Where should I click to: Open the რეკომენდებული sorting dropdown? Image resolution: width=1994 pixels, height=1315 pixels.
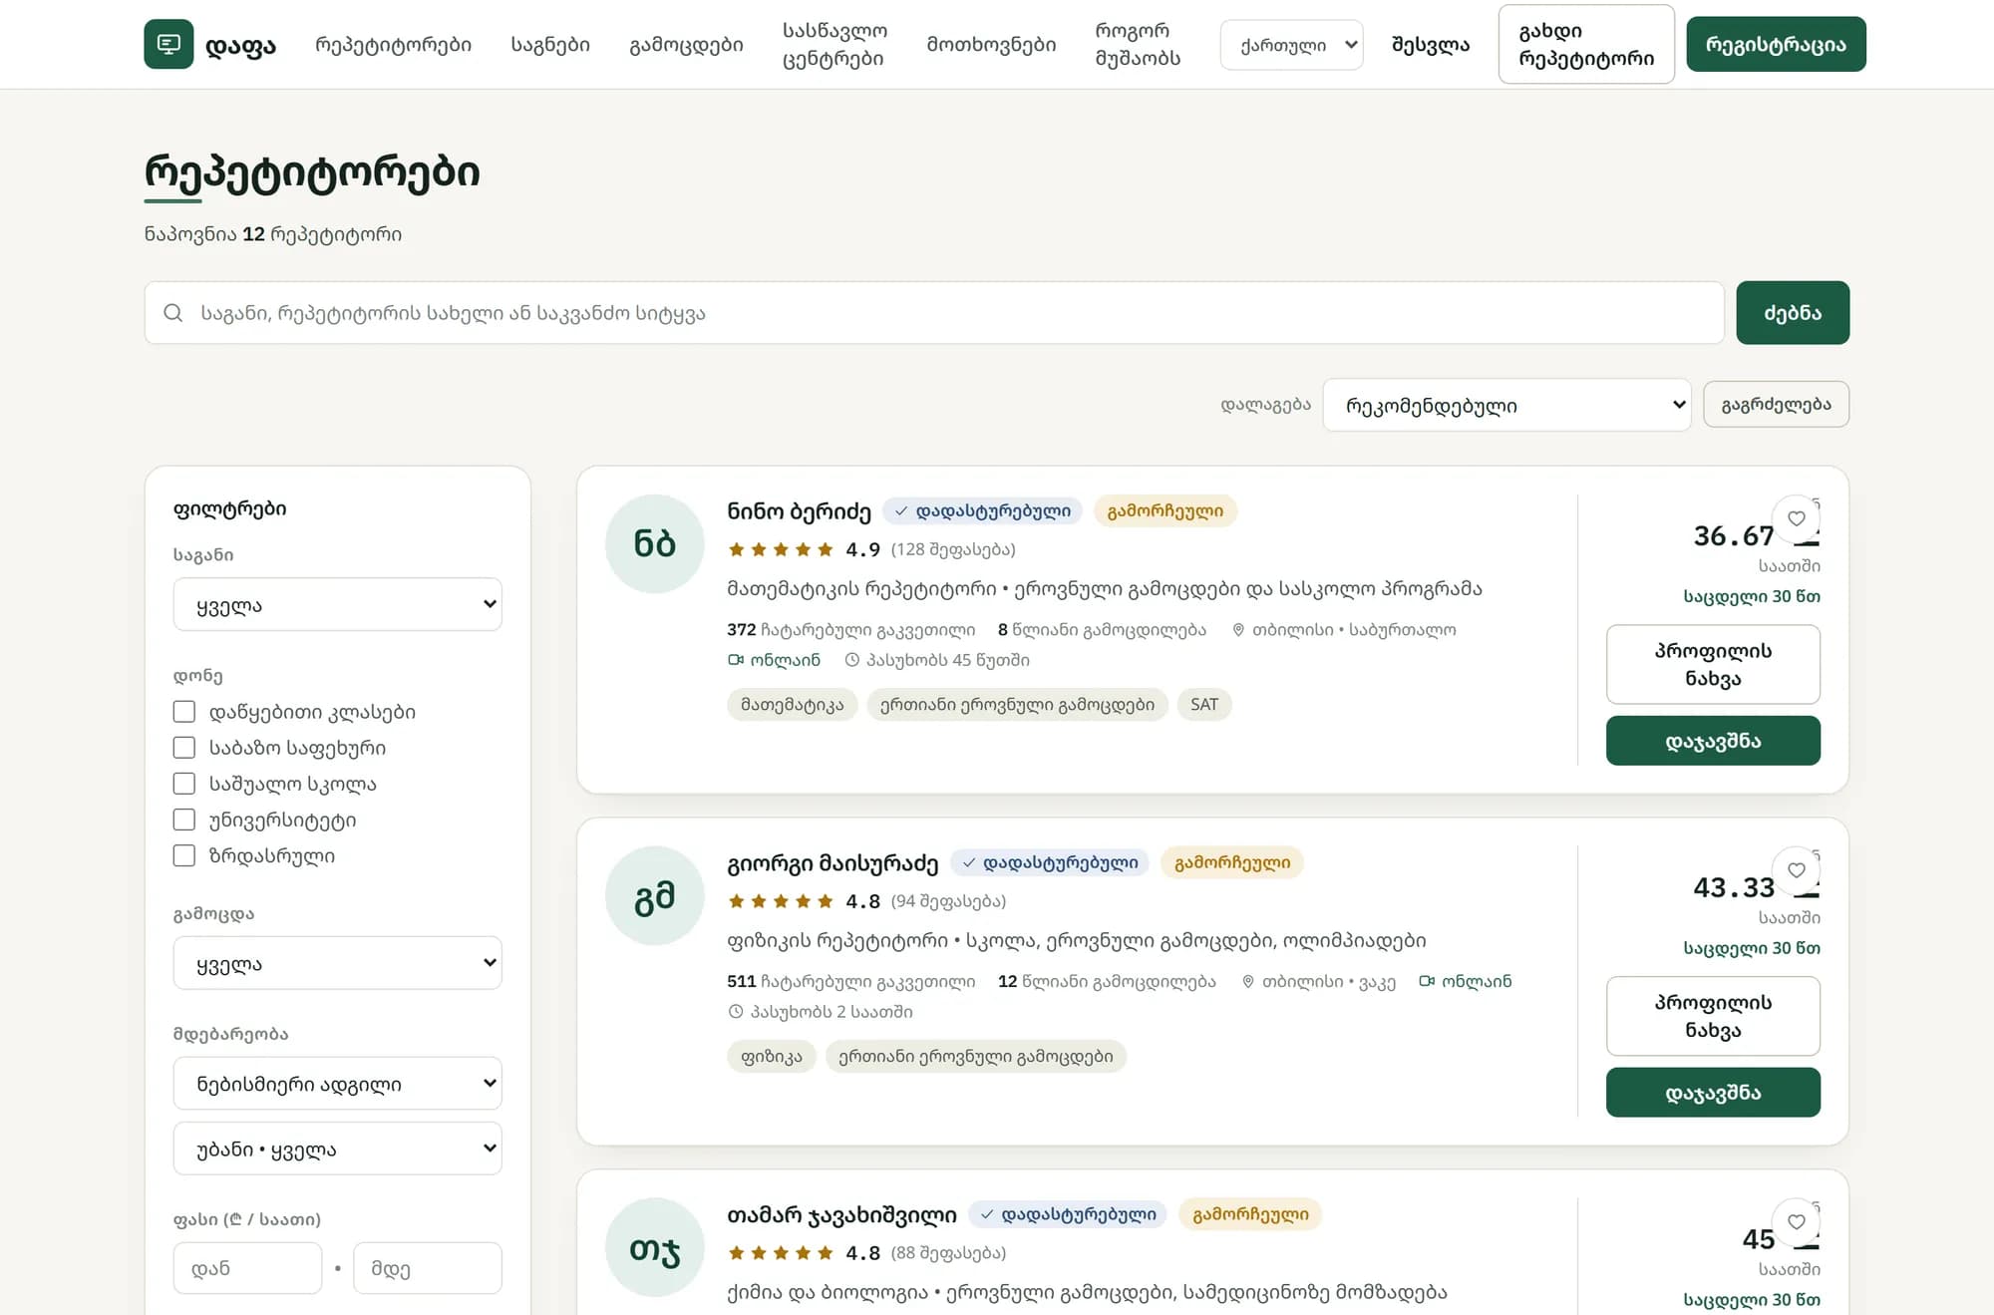coord(1506,405)
